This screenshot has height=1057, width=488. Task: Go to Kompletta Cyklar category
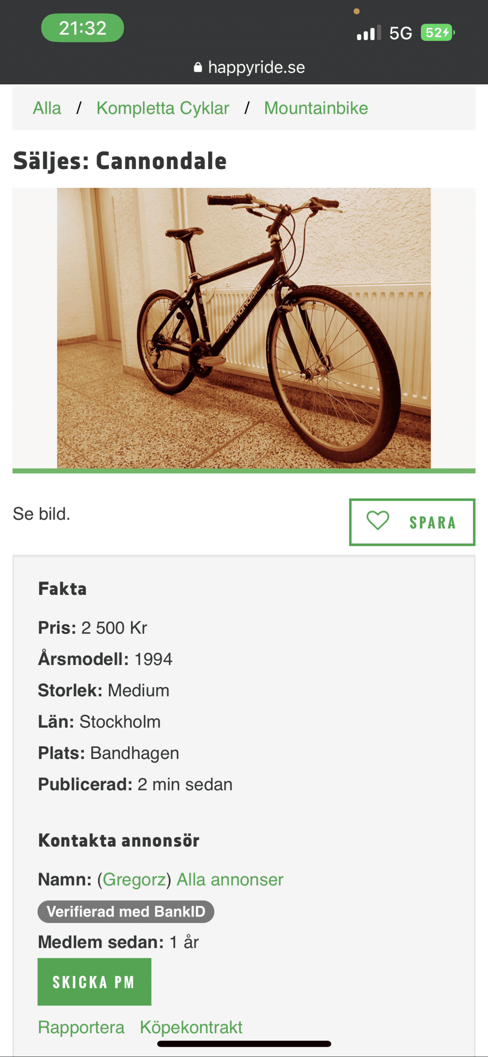[x=163, y=108]
